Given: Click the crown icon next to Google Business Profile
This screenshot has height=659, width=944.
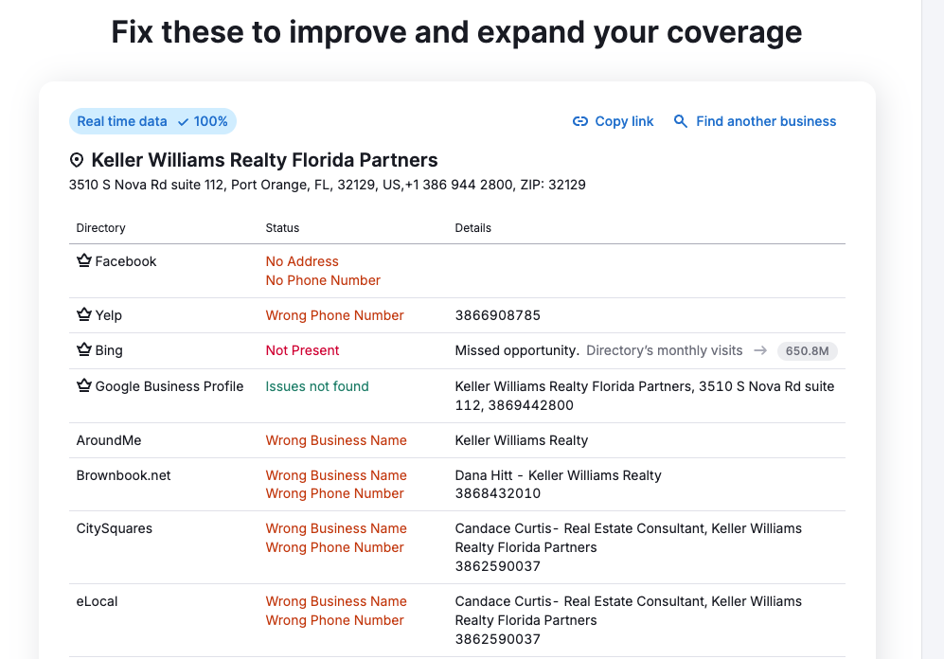Looking at the screenshot, I should click(x=83, y=386).
